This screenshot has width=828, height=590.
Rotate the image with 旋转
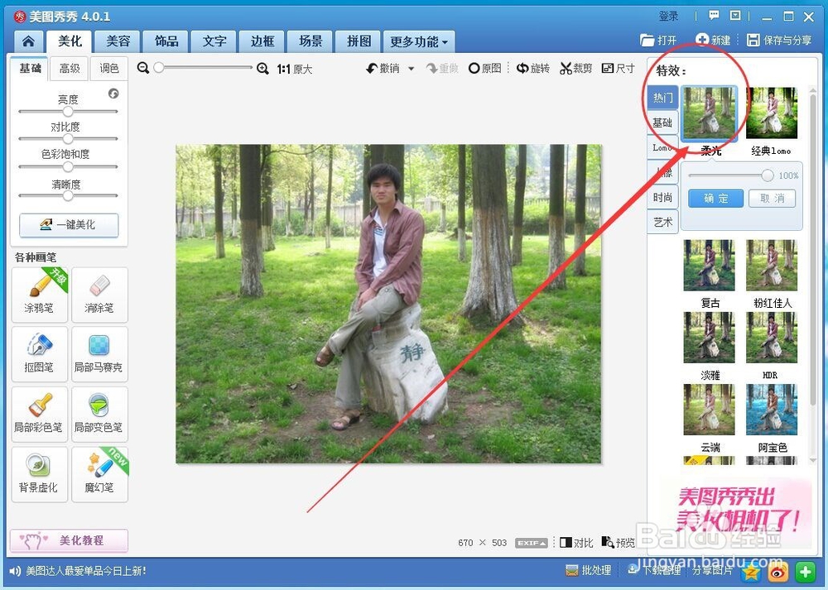coord(533,68)
